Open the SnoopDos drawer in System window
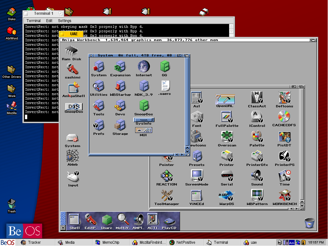Image resolution: width=328 pixels, height=246 pixels. click(x=144, y=105)
